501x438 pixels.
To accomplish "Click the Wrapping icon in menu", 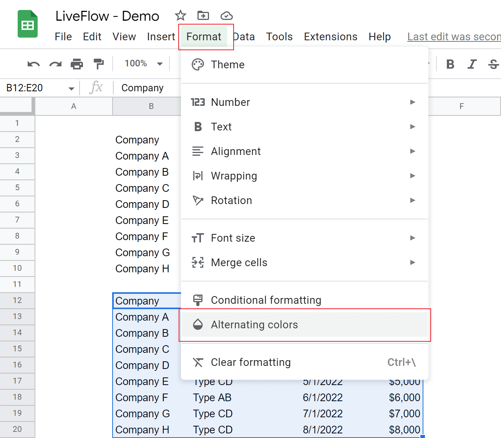I will click(198, 176).
